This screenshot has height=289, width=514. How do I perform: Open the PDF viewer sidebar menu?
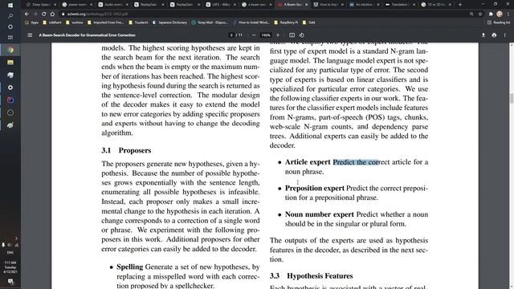pyautogui.click(x=30, y=35)
